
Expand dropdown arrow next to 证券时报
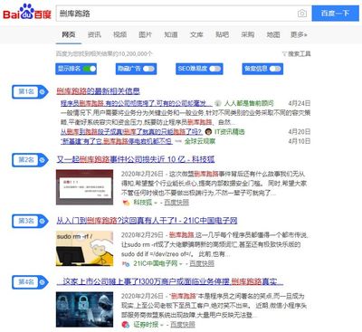(162, 325)
